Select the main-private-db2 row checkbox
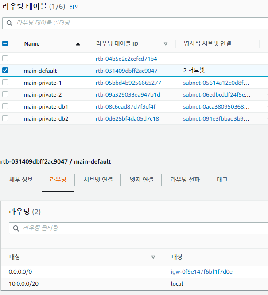Image resolution: width=268 pixels, height=295 pixels. click(x=5, y=118)
